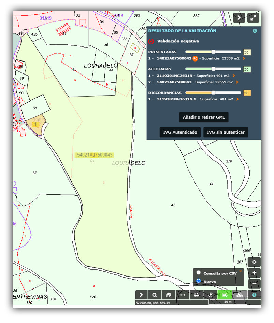Zoom in with the plus button
The width and height of the screenshot is (274, 323).
click(254, 273)
